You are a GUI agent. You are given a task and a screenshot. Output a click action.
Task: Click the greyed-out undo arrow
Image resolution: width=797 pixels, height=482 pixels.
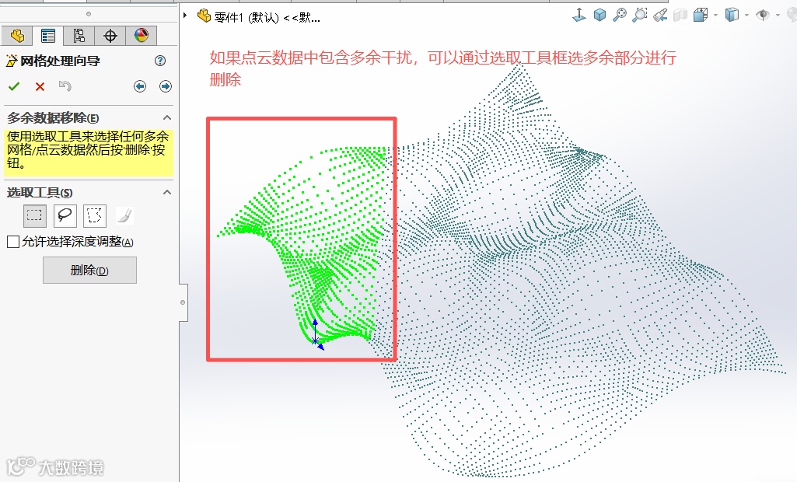tap(65, 86)
